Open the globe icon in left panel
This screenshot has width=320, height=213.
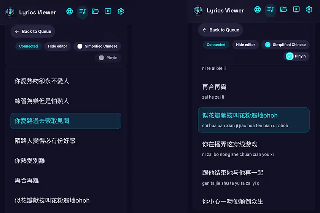point(70,11)
